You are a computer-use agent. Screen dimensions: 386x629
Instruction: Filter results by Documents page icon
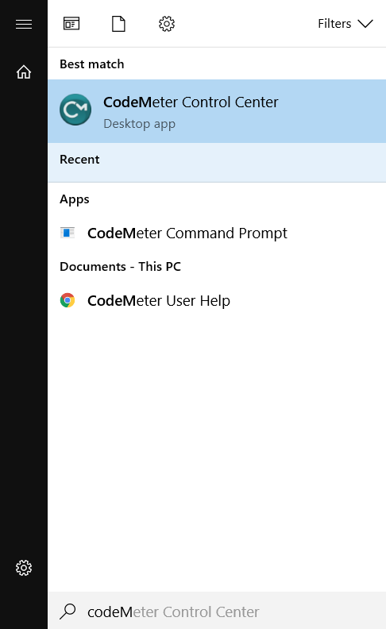tap(118, 24)
